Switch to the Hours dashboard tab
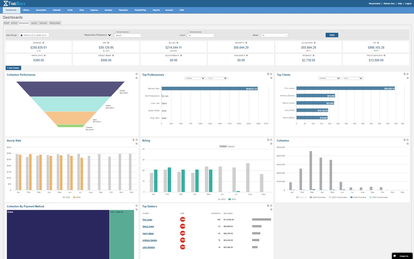The image size is (414, 259). [x=34, y=23]
